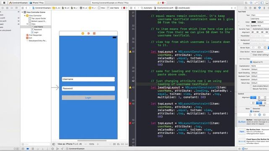Open Keyboard Type dropdown
Viewport: 269px width, 151px height.
[x=260, y=76]
